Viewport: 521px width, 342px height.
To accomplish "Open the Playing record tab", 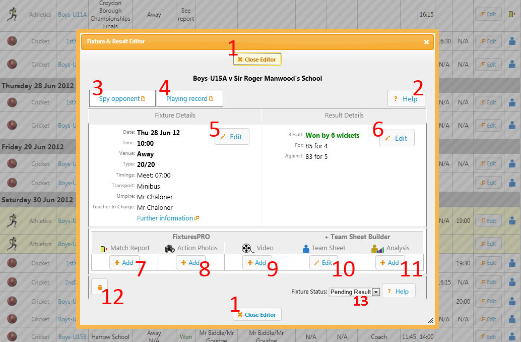I will pyautogui.click(x=190, y=98).
